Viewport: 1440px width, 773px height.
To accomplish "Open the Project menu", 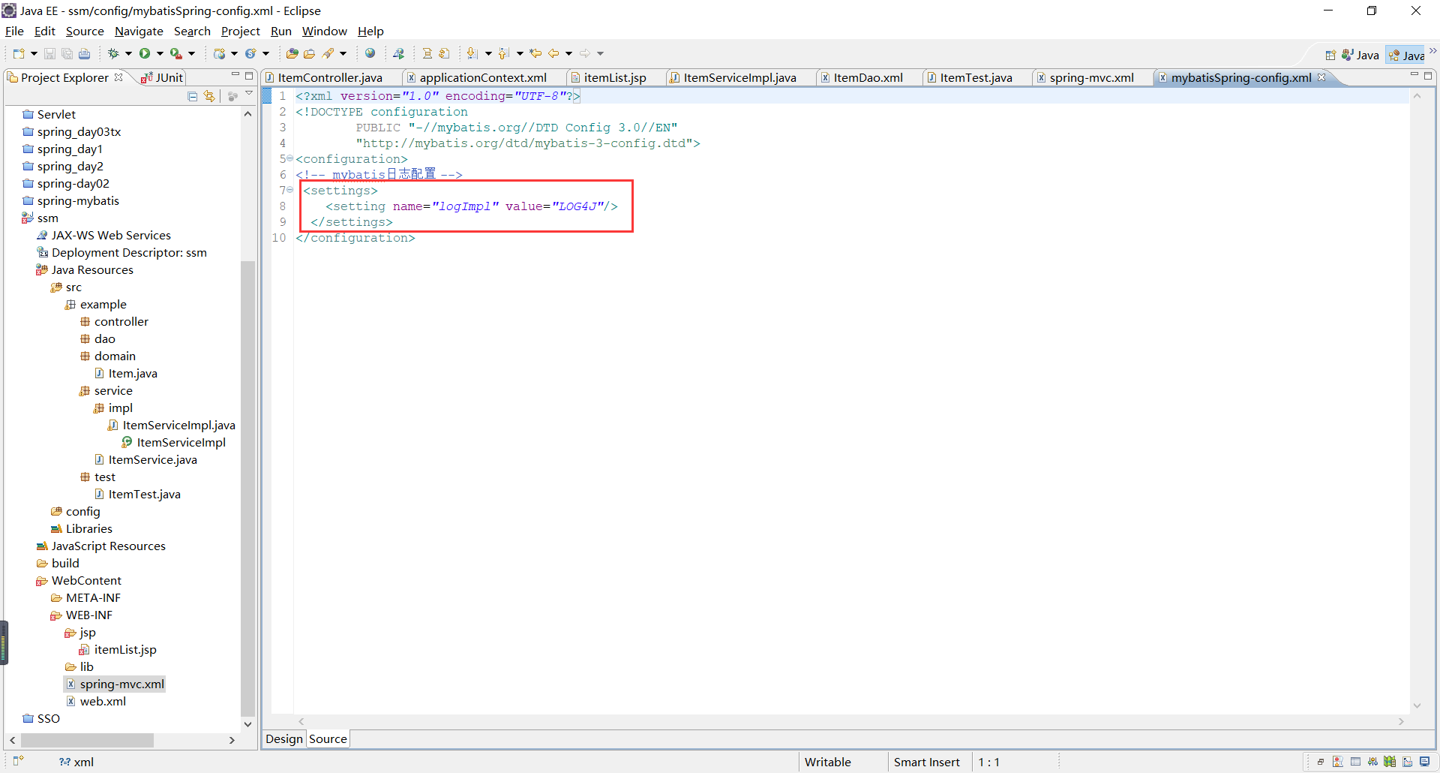I will click(x=240, y=31).
